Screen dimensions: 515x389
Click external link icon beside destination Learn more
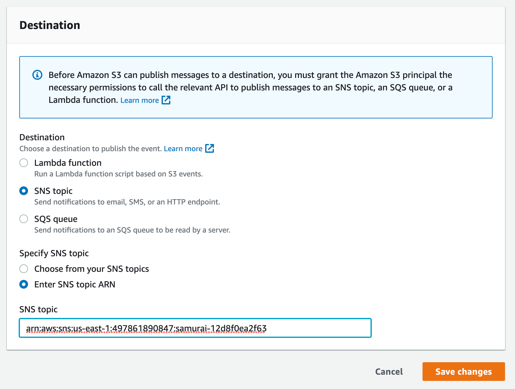point(210,148)
